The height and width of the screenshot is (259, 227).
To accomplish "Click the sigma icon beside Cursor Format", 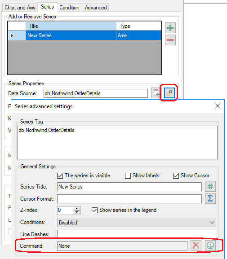I will pos(210,198).
